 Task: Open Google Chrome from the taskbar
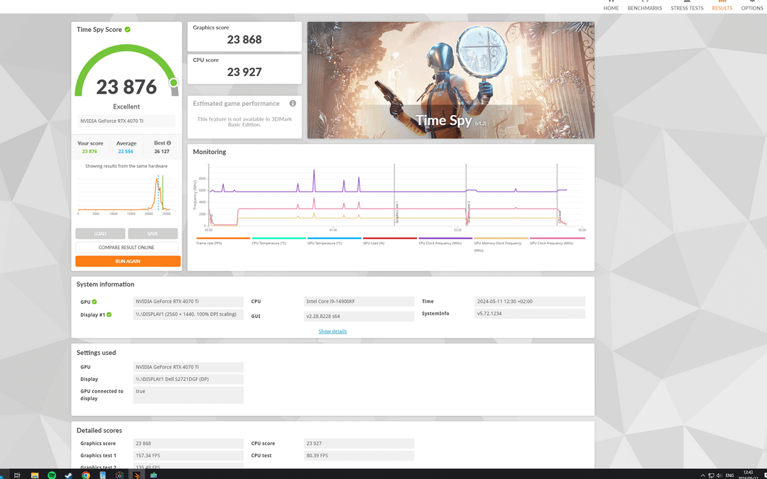(86, 475)
